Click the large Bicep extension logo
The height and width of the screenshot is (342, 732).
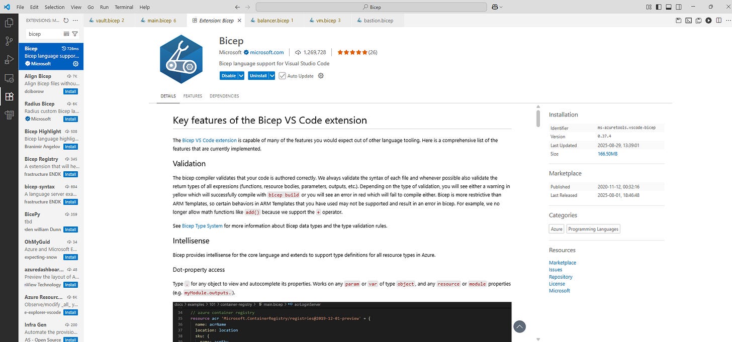(x=181, y=59)
